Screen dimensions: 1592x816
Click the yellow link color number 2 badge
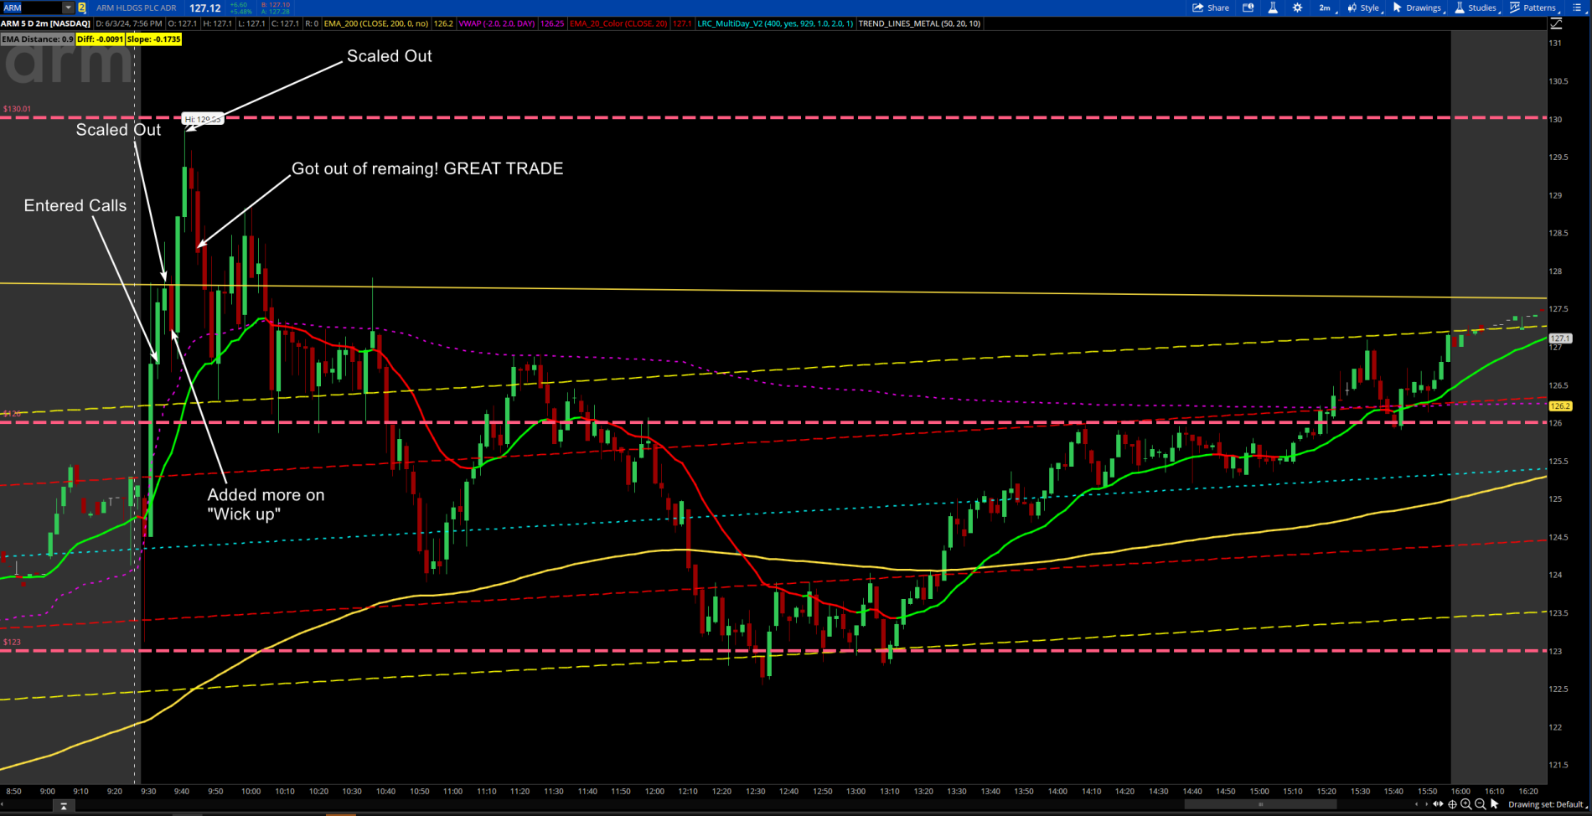82,8
